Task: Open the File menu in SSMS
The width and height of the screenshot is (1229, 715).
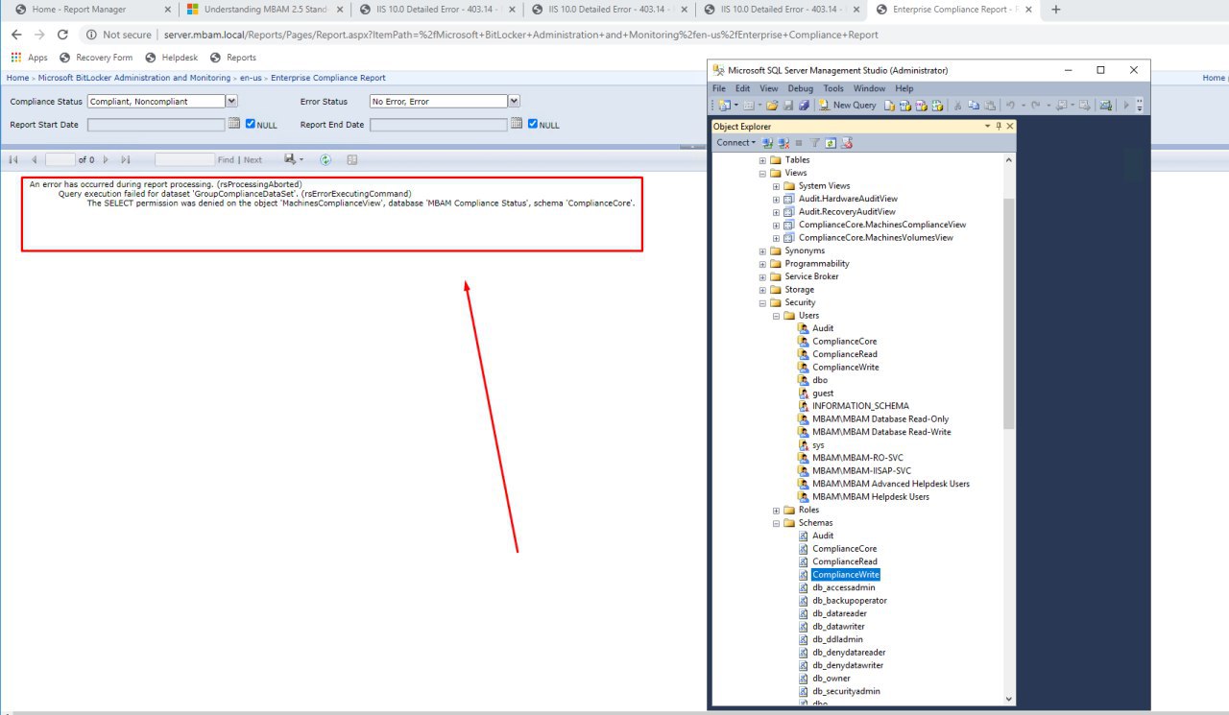Action: pos(718,88)
